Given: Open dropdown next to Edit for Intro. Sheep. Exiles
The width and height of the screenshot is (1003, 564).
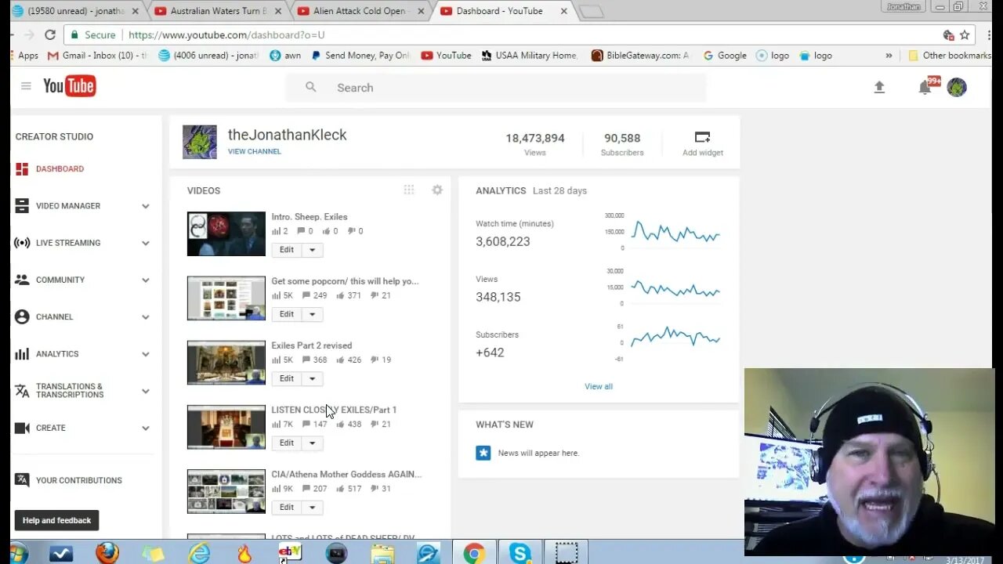Looking at the screenshot, I should click(x=312, y=250).
